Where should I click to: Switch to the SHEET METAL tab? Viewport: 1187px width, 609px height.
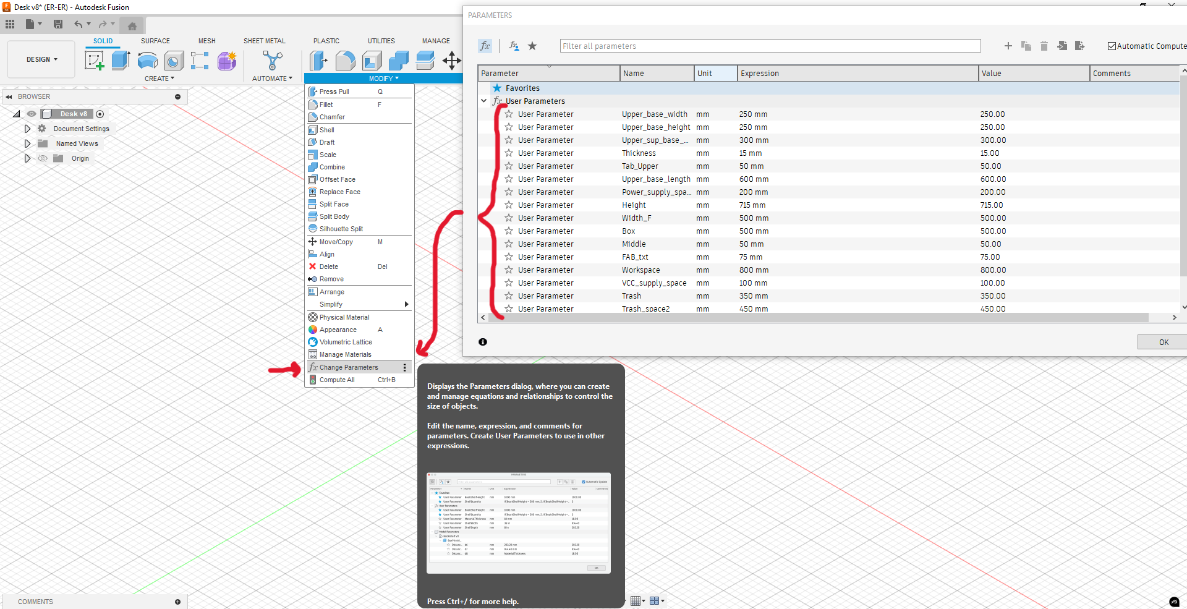pyautogui.click(x=265, y=41)
